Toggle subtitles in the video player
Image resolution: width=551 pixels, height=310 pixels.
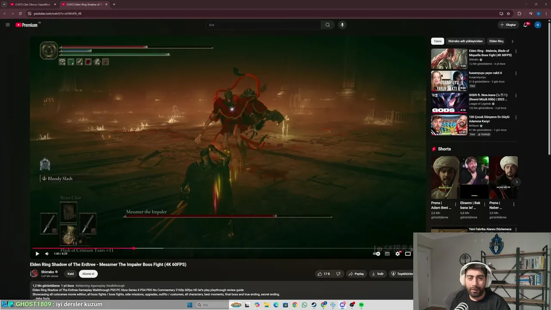387,254
